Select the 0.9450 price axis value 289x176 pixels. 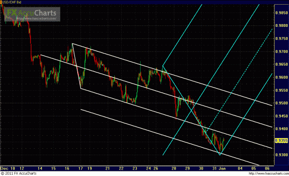point(282,116)
